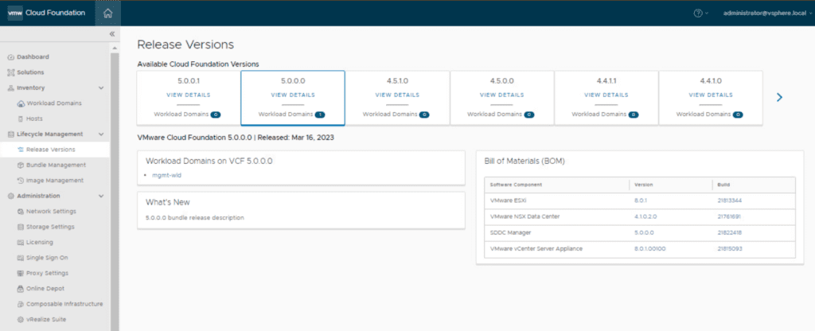Go to Hosts page
Screen dimensions: 815x331
point(34,119)
